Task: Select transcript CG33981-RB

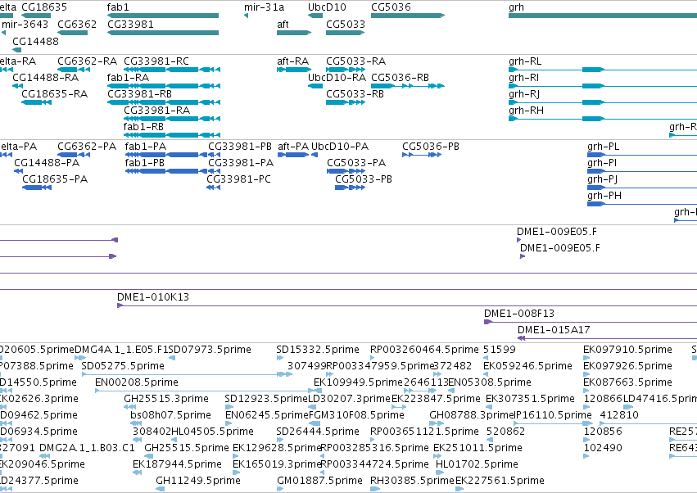Action: (164, 102)
